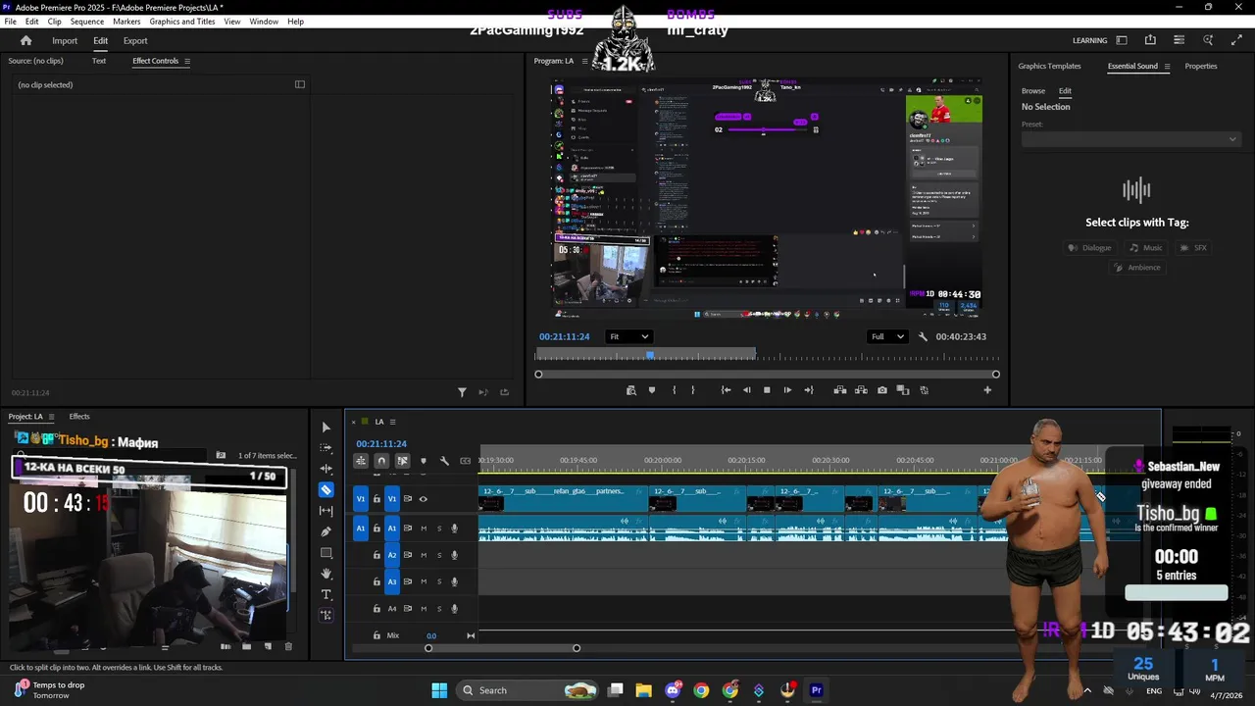Click the Export workspace button
This screenshot has height=706, width=1255.
pos(135,40)
